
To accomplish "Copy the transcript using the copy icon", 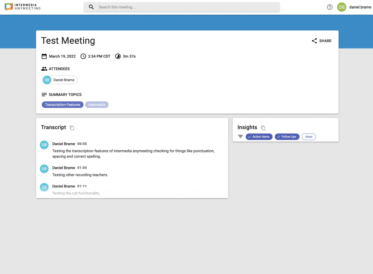I will click(71, 127).
